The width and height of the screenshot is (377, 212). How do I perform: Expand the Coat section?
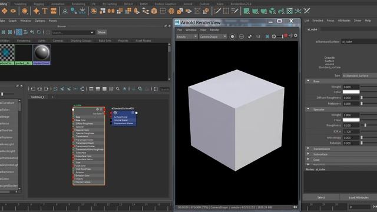[x=308, y=160]
